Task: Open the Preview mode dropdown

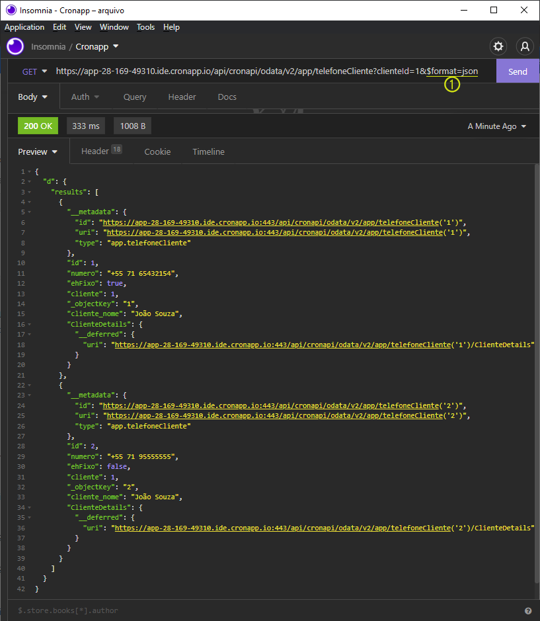Action: click(x=38, y=151)
